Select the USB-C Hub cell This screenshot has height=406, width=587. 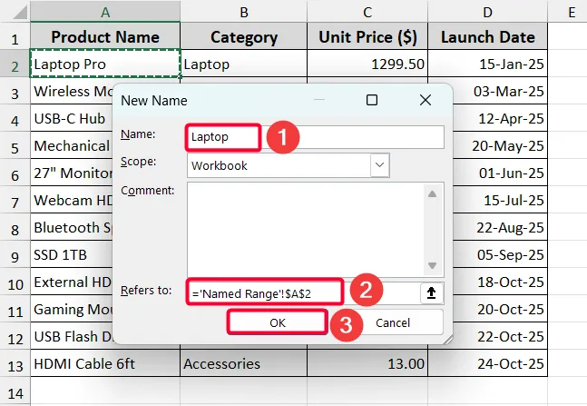tap(72, 118)
